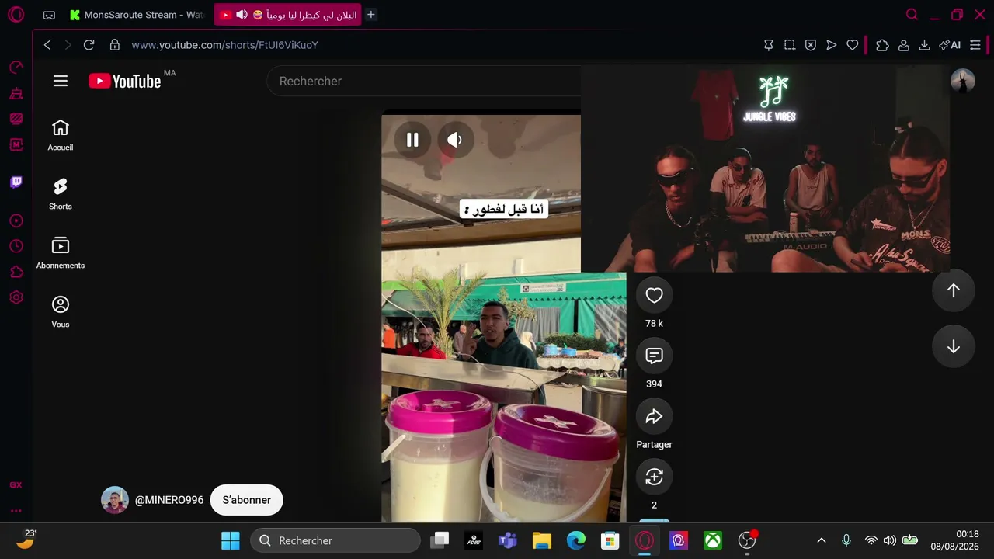Screen dimensions: 994x559
Task: Open the flow send arrow icon
Action: (x=832, y=45)
